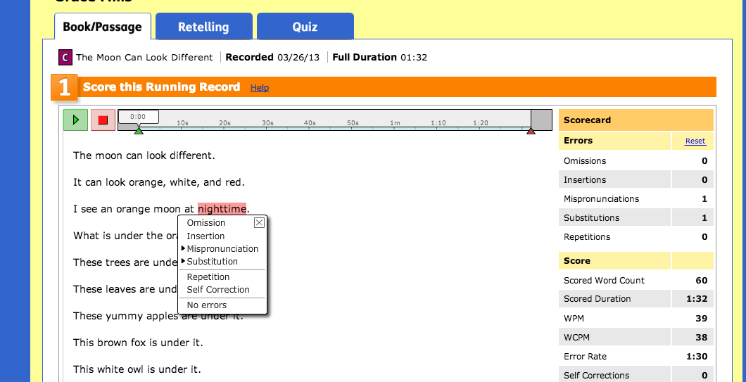Open the Quiz tab
The image size is (746, 382).
(305, 27)
